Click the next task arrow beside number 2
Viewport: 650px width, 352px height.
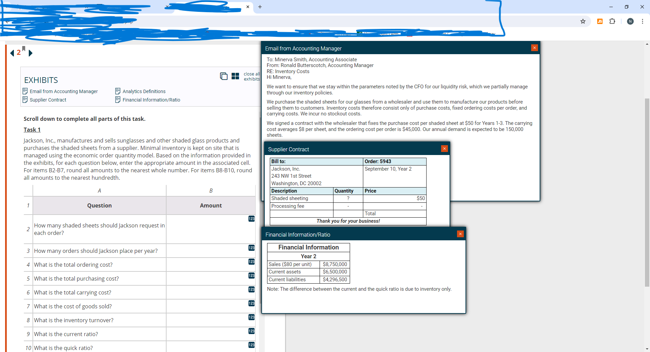pyautogui.click(x=30, y=53)
